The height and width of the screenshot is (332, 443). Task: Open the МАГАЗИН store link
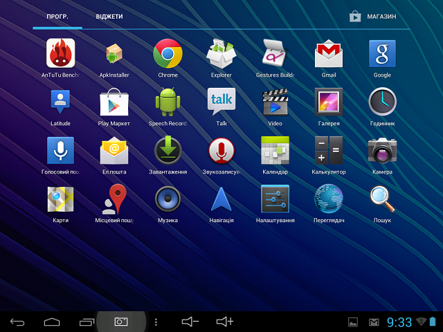373,17
